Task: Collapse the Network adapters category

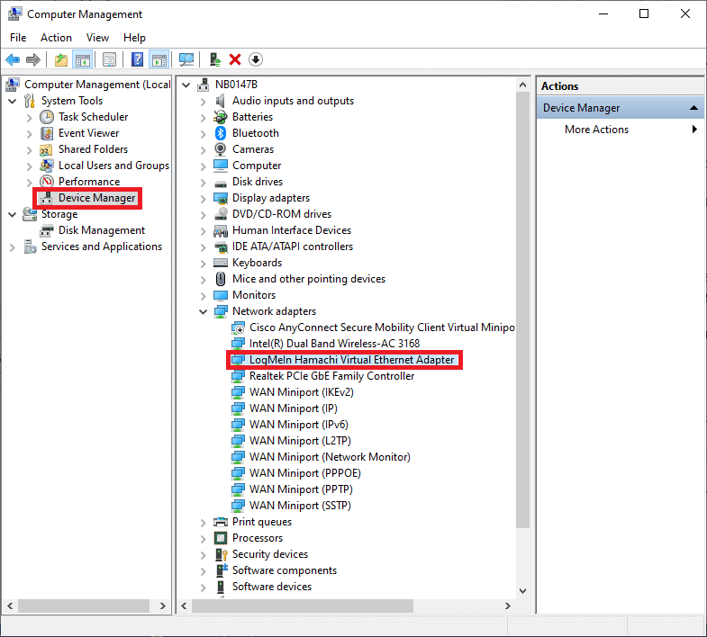Action: pyautogui.click(x=204, y=311)
